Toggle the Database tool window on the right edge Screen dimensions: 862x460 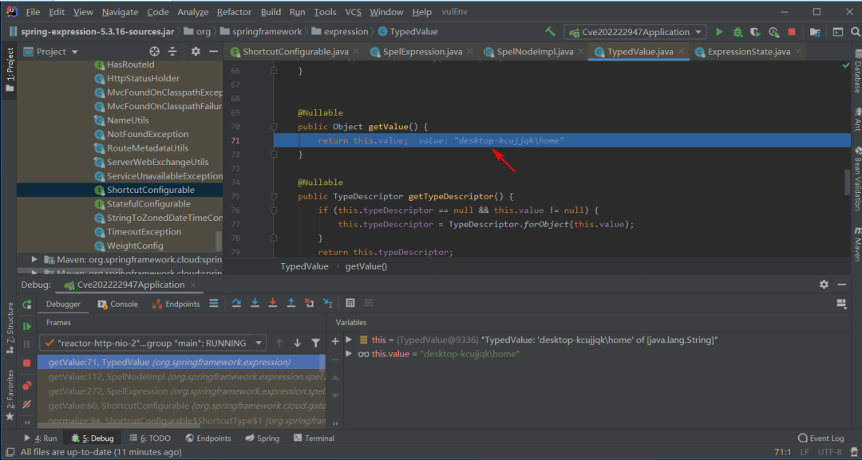(x=856, y=73)
